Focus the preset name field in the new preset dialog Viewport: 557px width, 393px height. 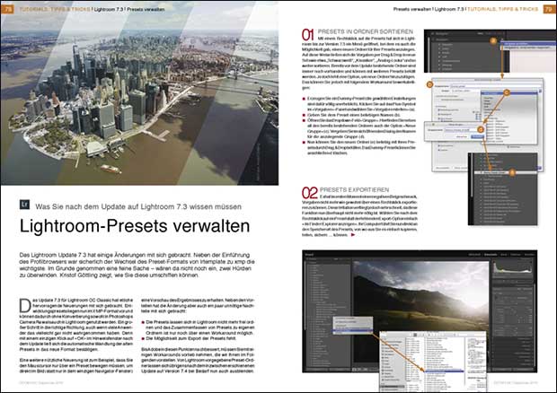click(x=496, y=86)
